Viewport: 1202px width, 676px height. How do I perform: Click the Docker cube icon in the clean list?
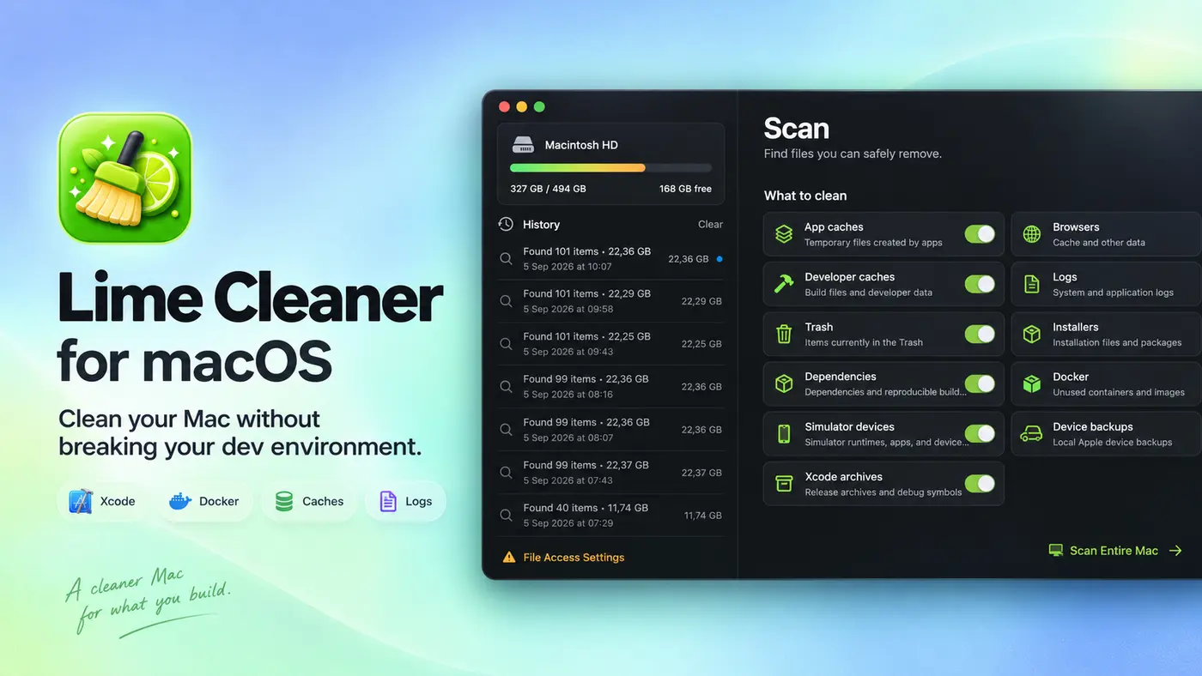click(1032, 383)
